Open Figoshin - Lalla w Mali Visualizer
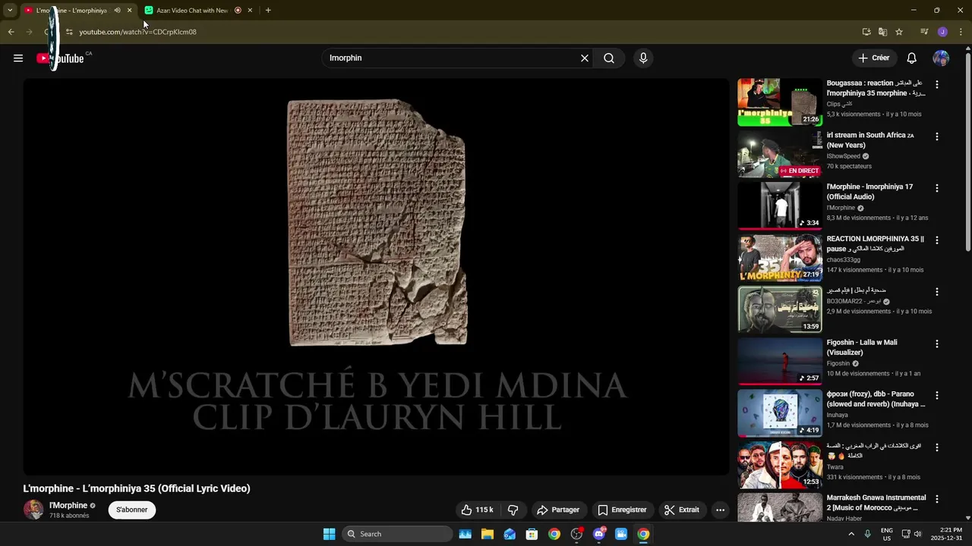This screenshot has height=546, width=972. [780, 362]
